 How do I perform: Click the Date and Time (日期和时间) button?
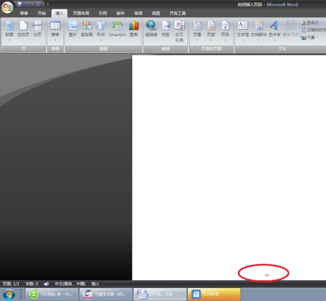click(313, 30)
